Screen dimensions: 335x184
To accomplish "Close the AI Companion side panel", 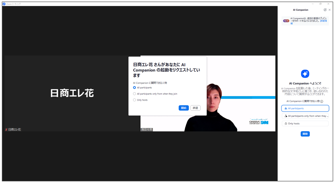I will click(x=330, y=10).
